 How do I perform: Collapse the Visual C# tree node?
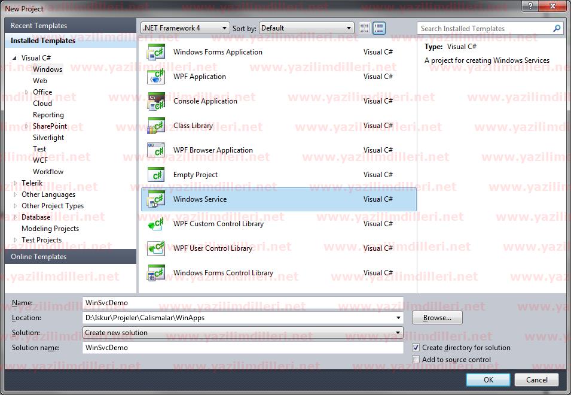[14, 58]
